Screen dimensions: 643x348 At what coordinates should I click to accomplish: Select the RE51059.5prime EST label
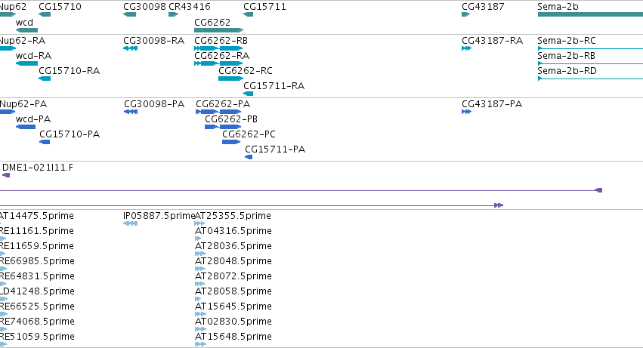point(37,337)
